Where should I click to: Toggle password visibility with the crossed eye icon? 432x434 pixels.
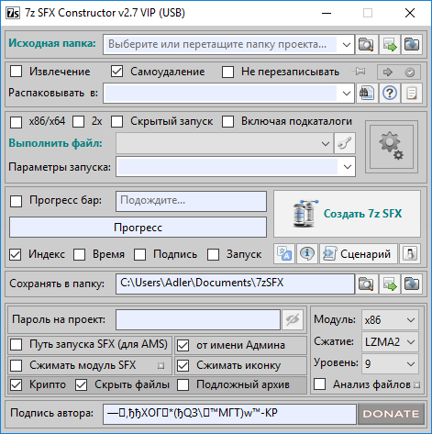pyautogui.click(x=293, y=319)
